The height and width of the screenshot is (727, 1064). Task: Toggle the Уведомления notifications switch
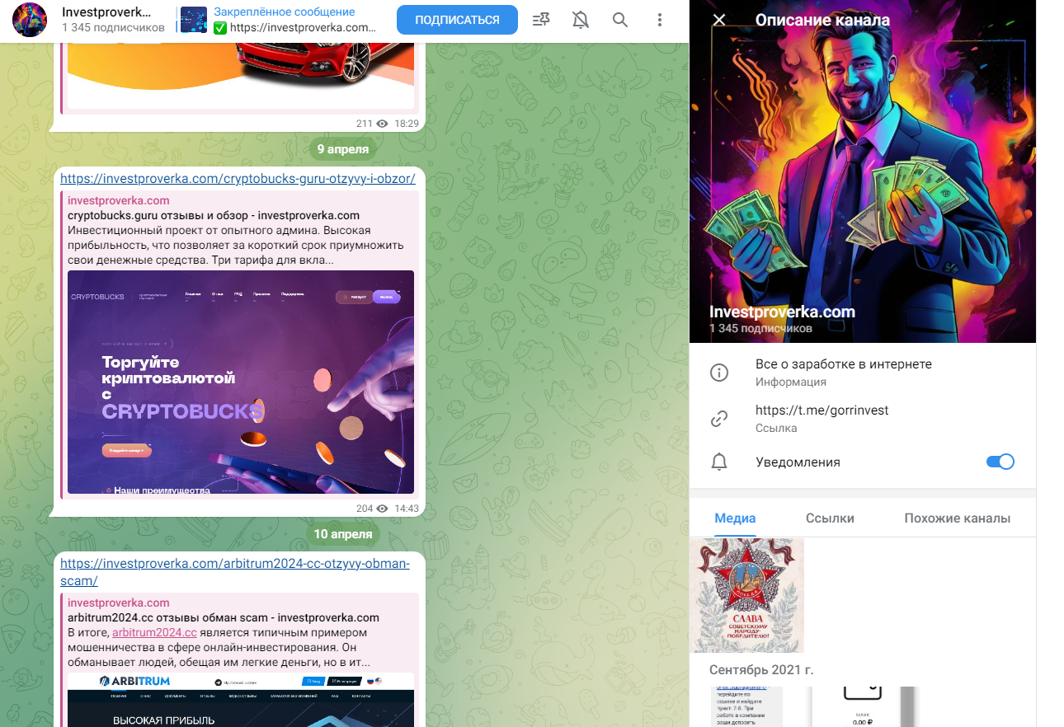click(1000, 462)
